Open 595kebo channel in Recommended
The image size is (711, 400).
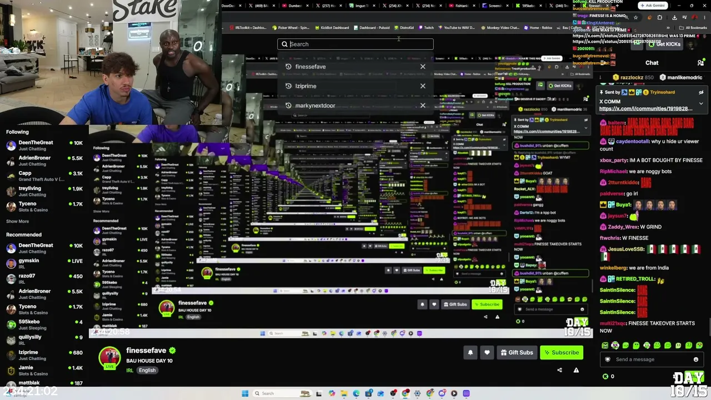click(x=44, y=324)
